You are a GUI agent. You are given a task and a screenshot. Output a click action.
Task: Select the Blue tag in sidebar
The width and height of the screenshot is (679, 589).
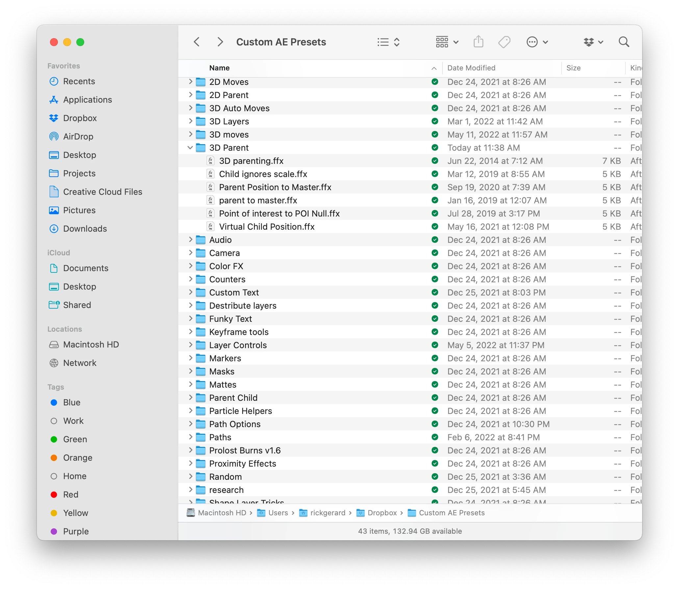(x=71, y=402)
